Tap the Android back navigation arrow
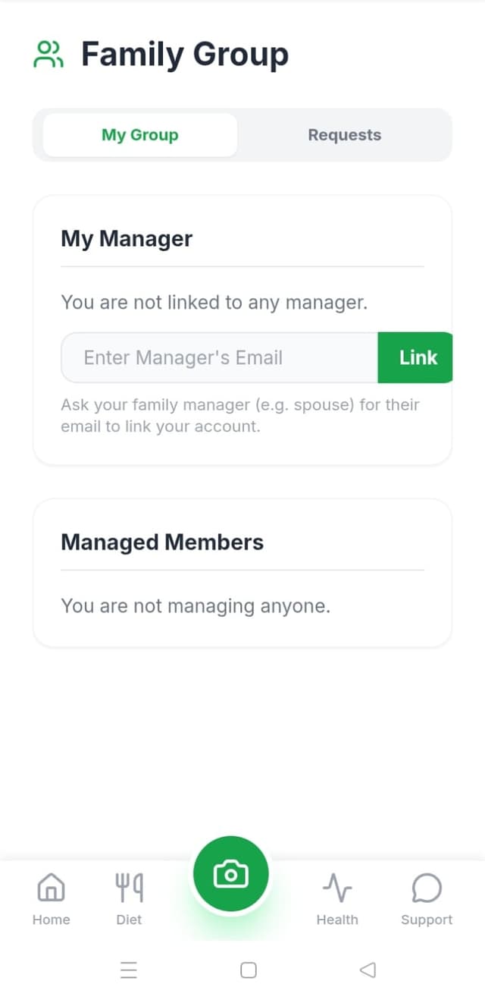 point(368,970)
